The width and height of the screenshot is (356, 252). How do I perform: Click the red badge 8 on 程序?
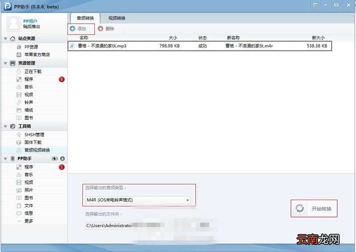coord(61,79)
